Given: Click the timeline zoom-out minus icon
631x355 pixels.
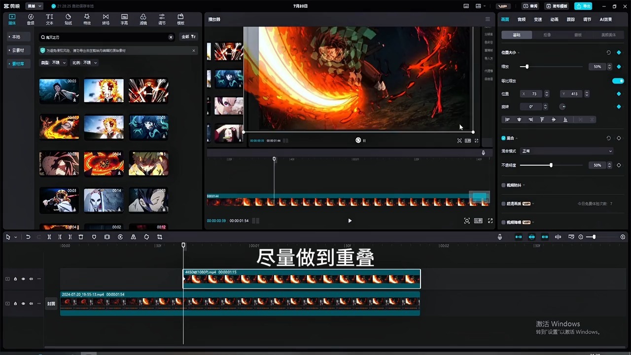Looking at the screenshot, I should click(581, 237).
